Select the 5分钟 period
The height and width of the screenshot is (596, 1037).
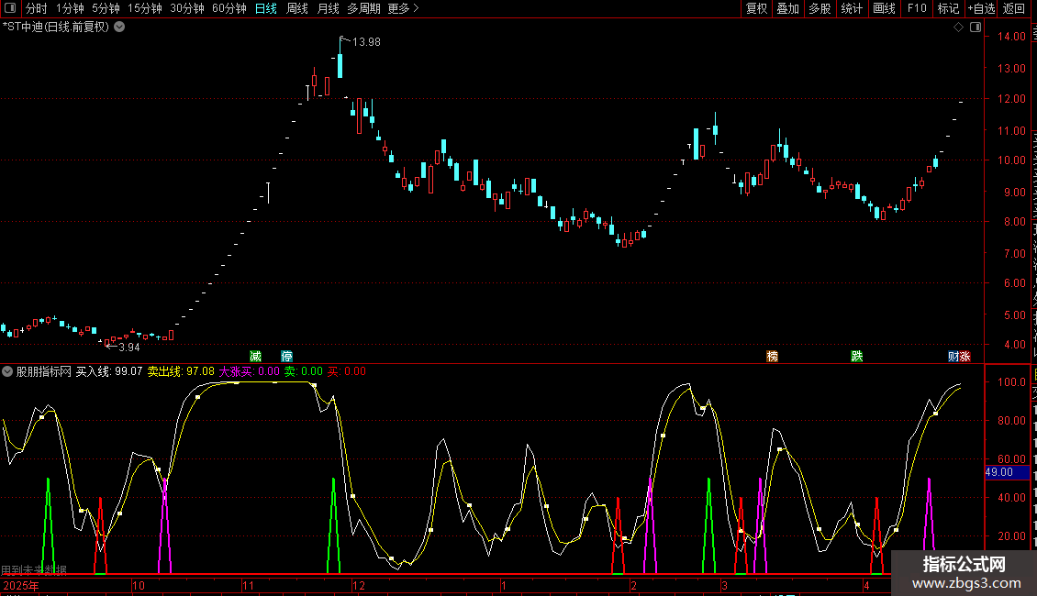point(106,8)
